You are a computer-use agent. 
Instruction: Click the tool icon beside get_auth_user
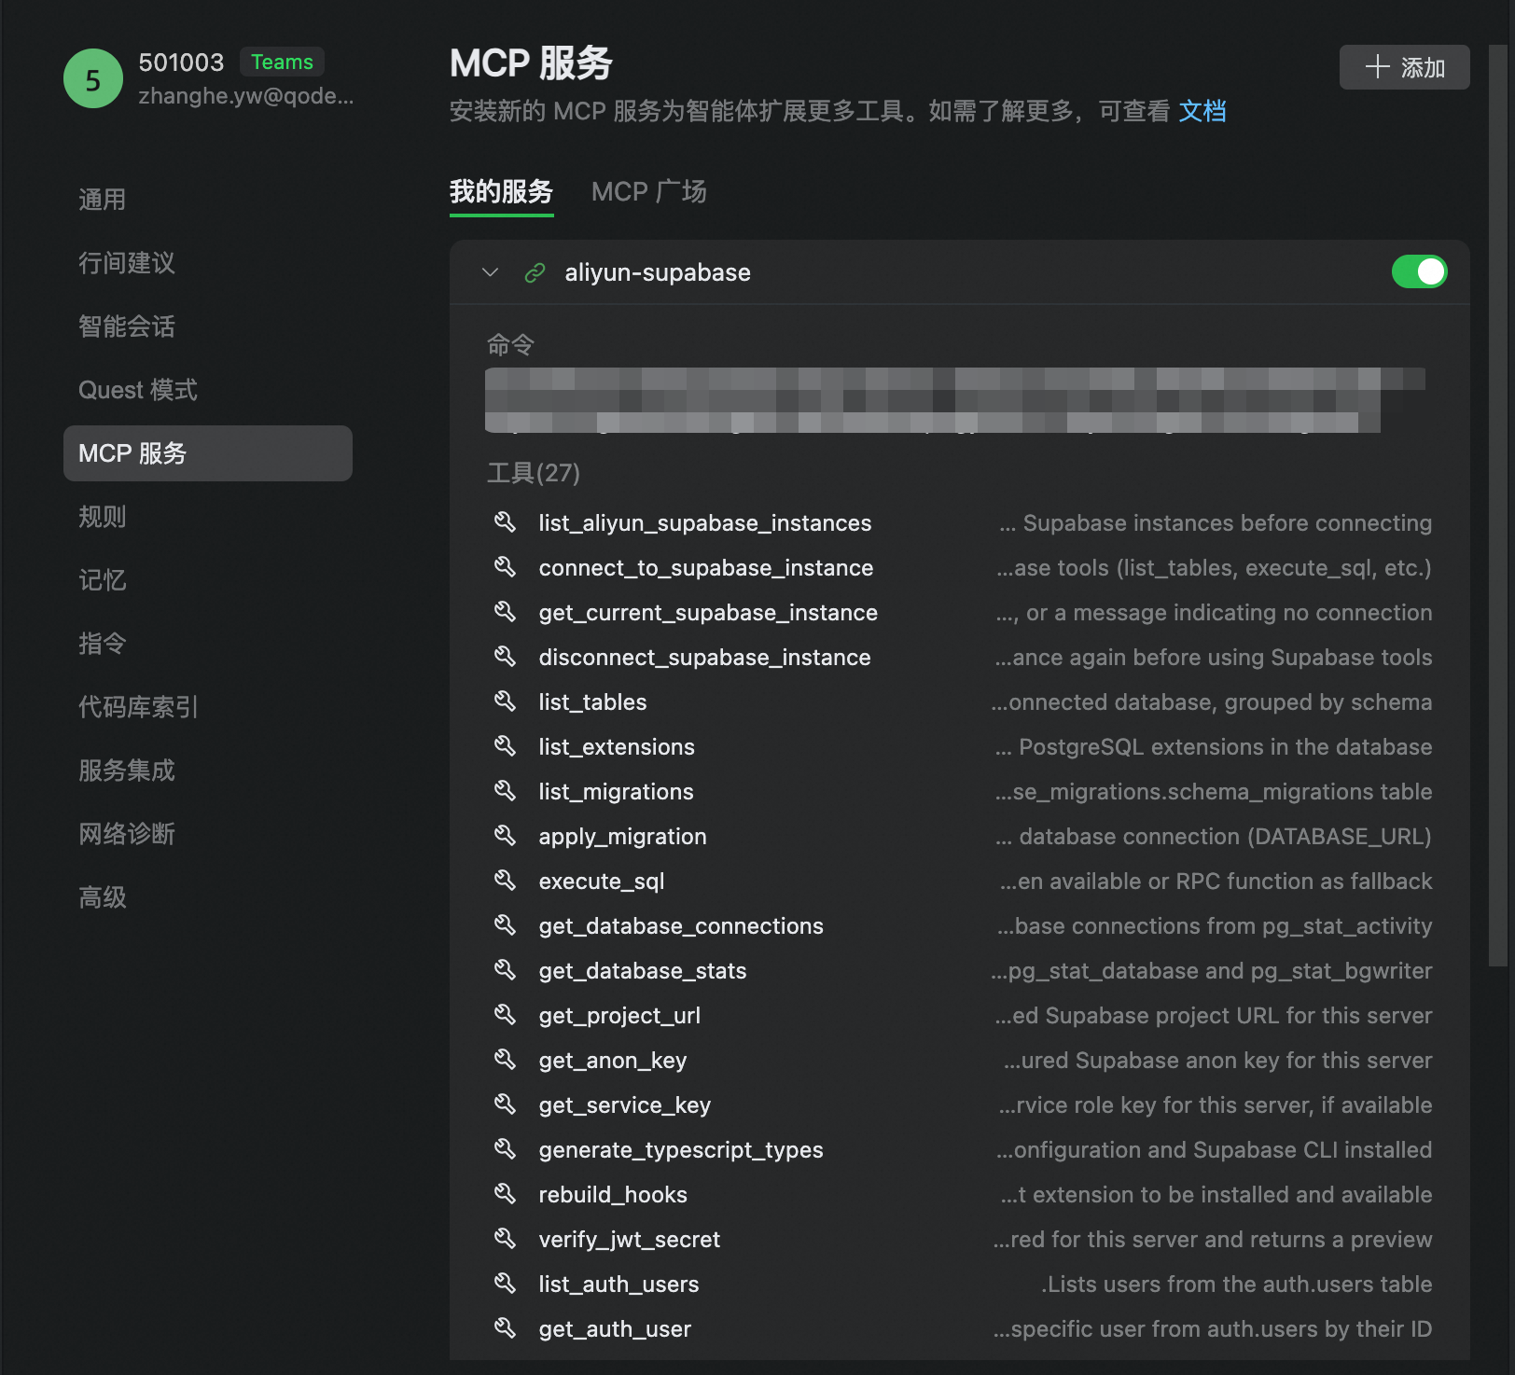(x=505, y=1327)
